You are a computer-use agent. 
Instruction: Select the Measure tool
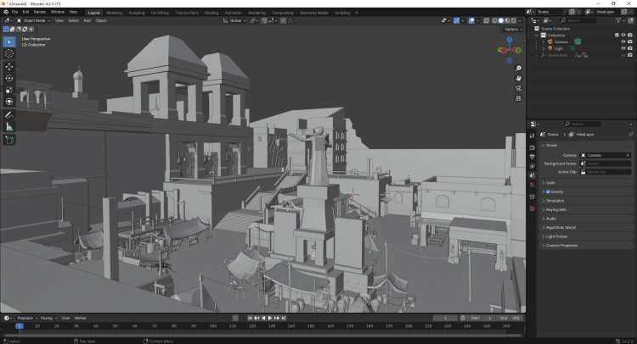(x=9, y=126)
